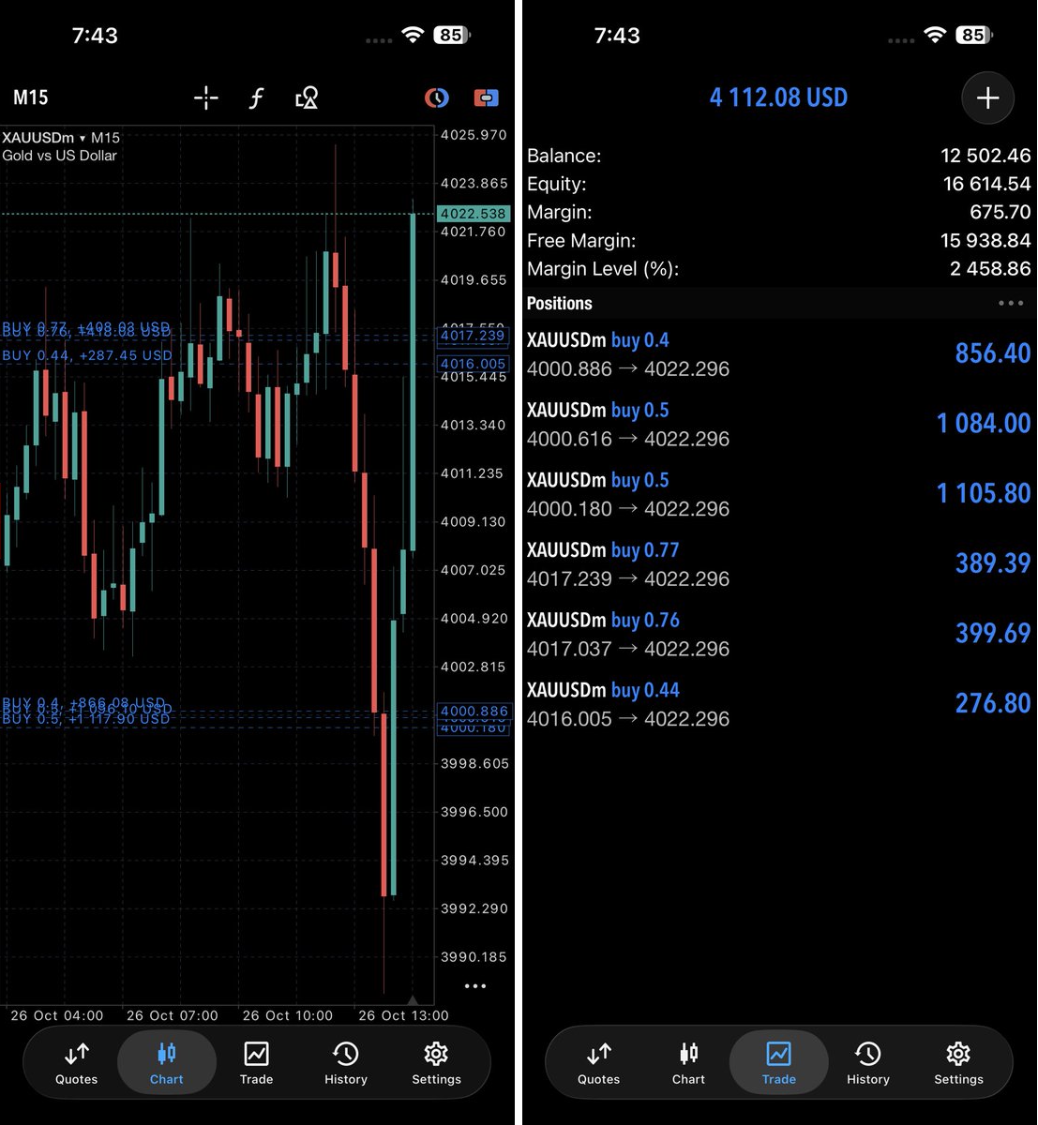Select position opened at 4000.180
The width and height of the screenshot is (1038, 1125).
778,494
